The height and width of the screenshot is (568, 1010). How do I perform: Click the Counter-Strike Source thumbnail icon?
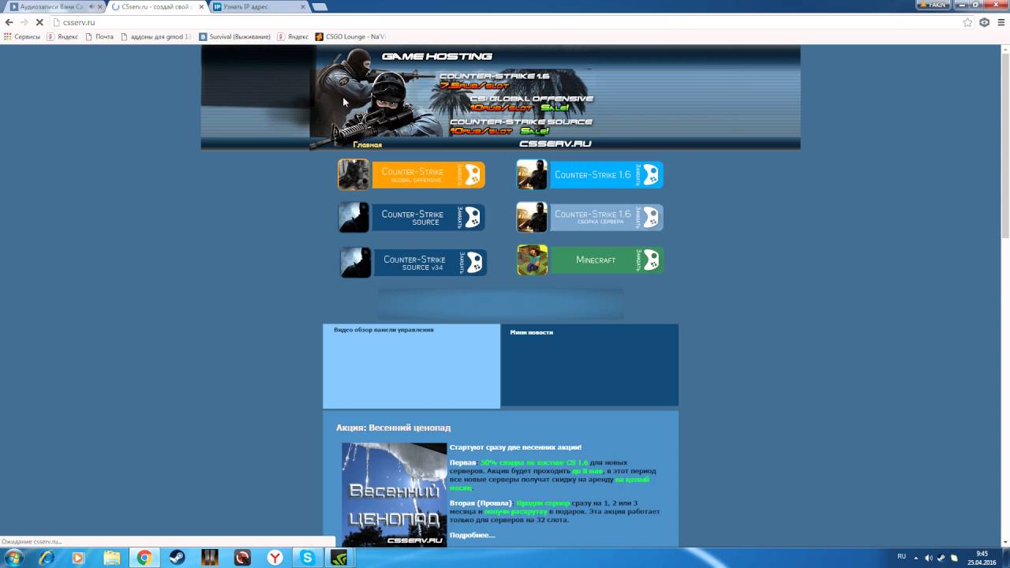point(353,217)
